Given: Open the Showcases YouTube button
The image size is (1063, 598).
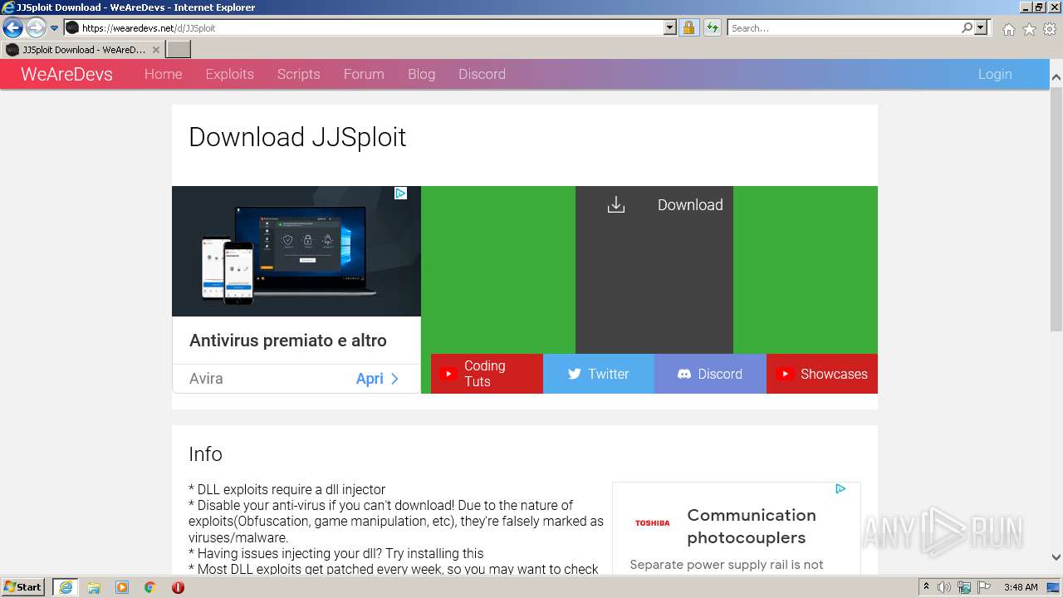Looking at the screenshot, I should [822, 374].
